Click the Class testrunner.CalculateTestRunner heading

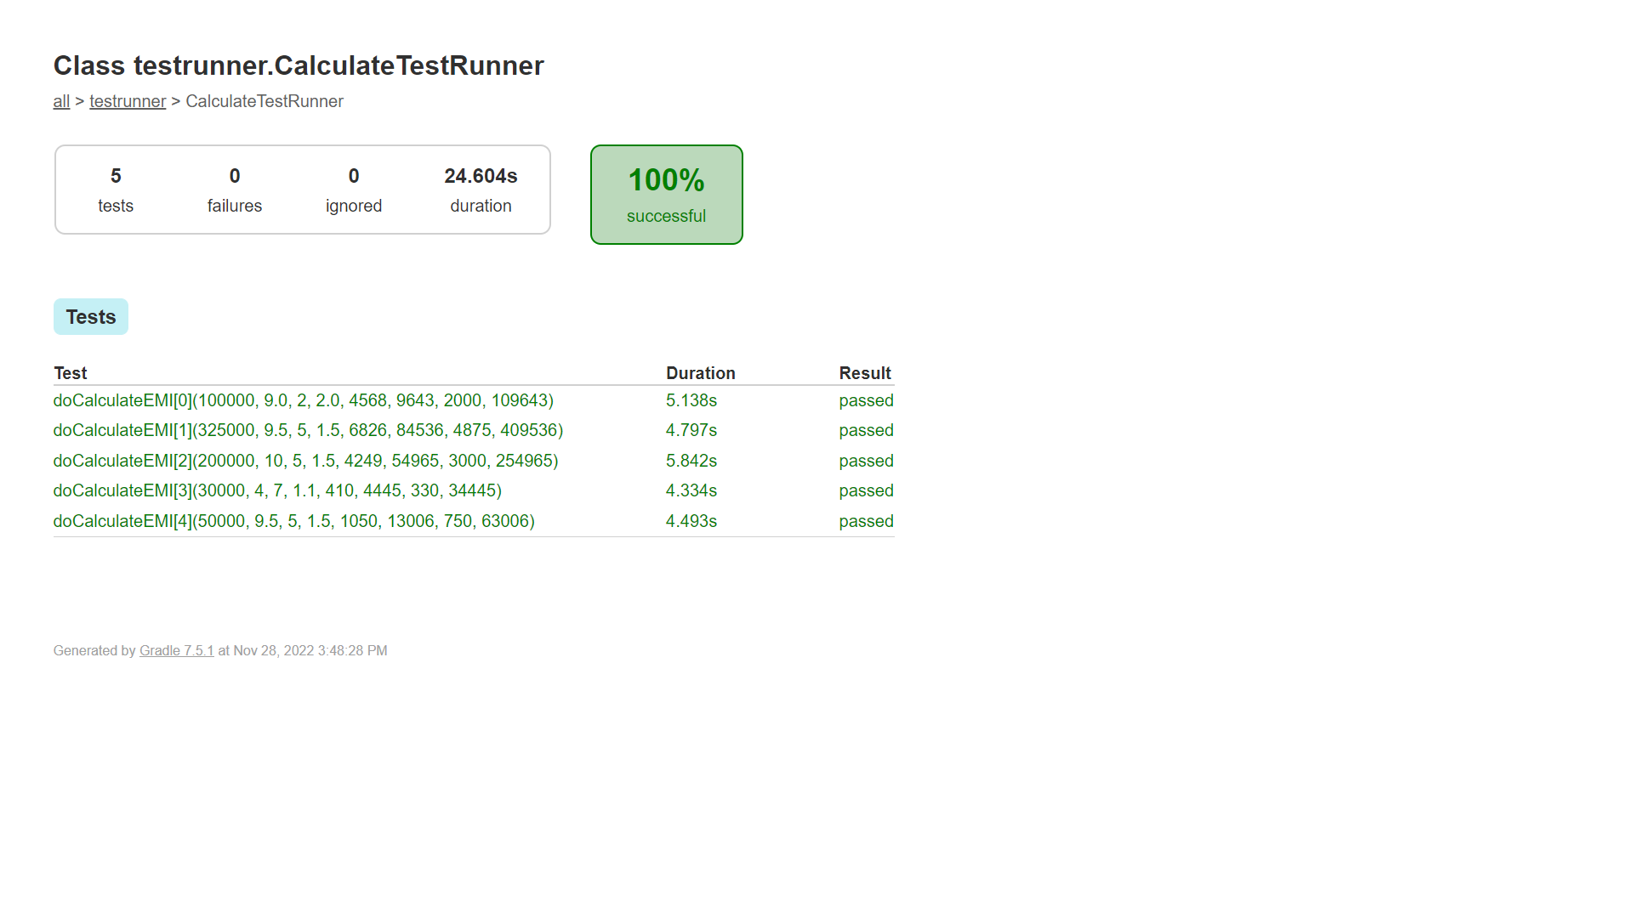(x=299, y=65)
